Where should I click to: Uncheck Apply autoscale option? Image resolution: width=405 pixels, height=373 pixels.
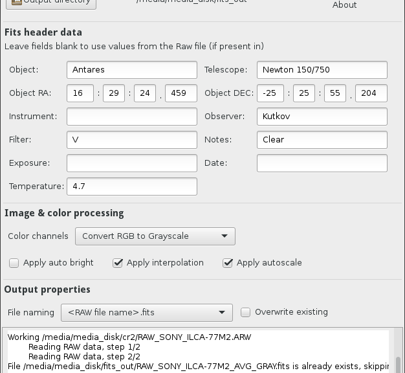pos(227,263)
